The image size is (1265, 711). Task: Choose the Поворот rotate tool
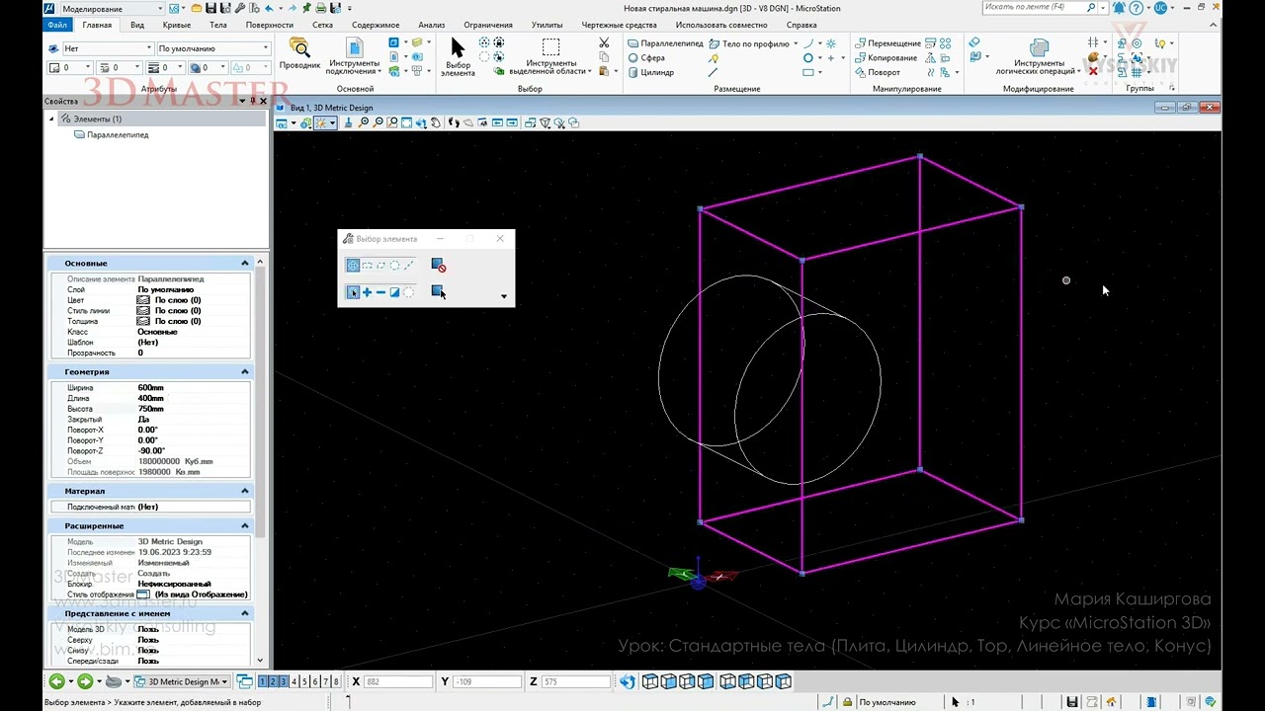coord(878,72)
